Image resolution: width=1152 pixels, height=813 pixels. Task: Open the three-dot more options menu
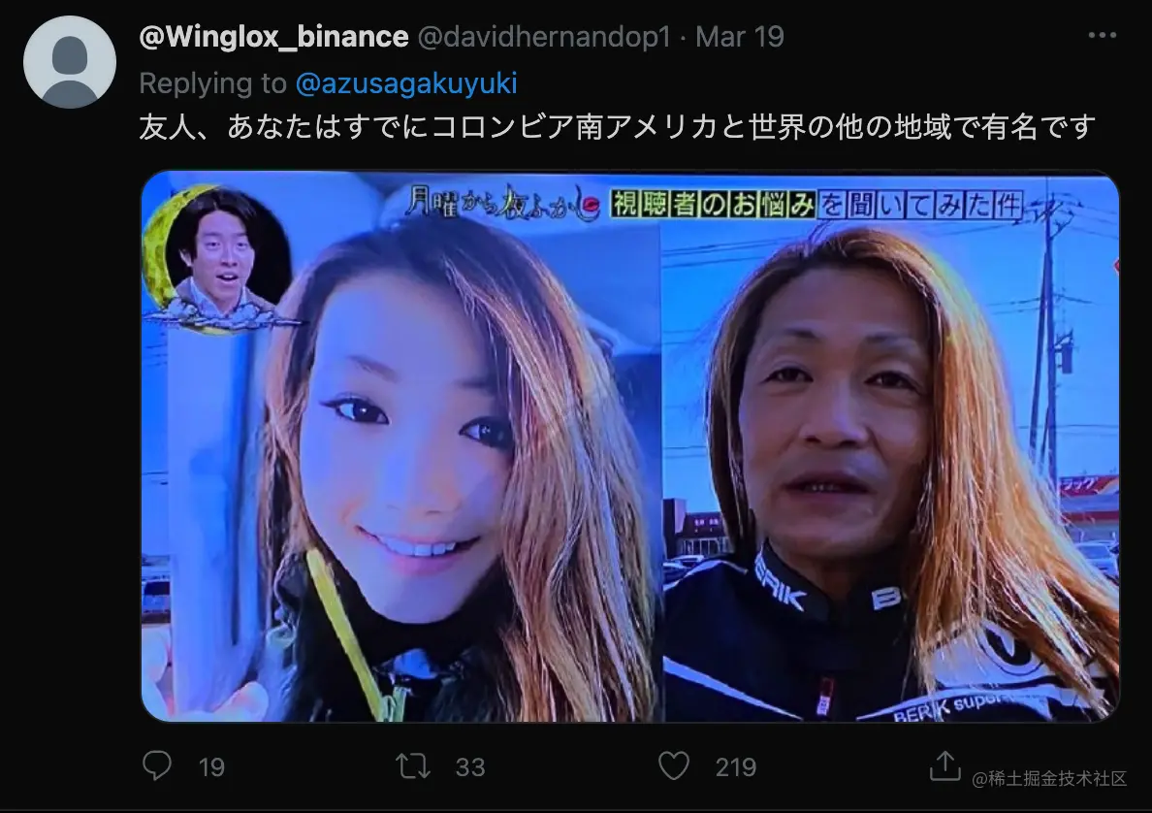coord(1102,35)
